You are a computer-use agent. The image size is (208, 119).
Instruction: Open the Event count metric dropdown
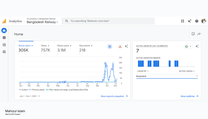tap(64, 46)
